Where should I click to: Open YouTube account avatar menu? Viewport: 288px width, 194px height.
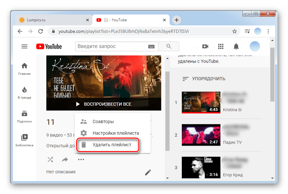255,46
